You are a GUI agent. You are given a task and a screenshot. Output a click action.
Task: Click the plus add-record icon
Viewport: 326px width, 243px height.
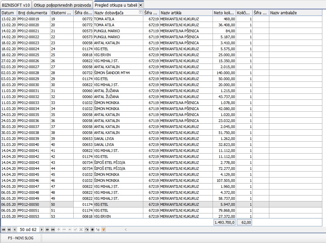(x=59, y=230)
